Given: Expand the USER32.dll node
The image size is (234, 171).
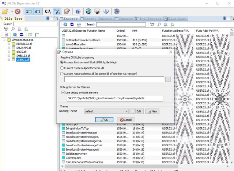Looking at the screenshot, I should coord(9,60).
